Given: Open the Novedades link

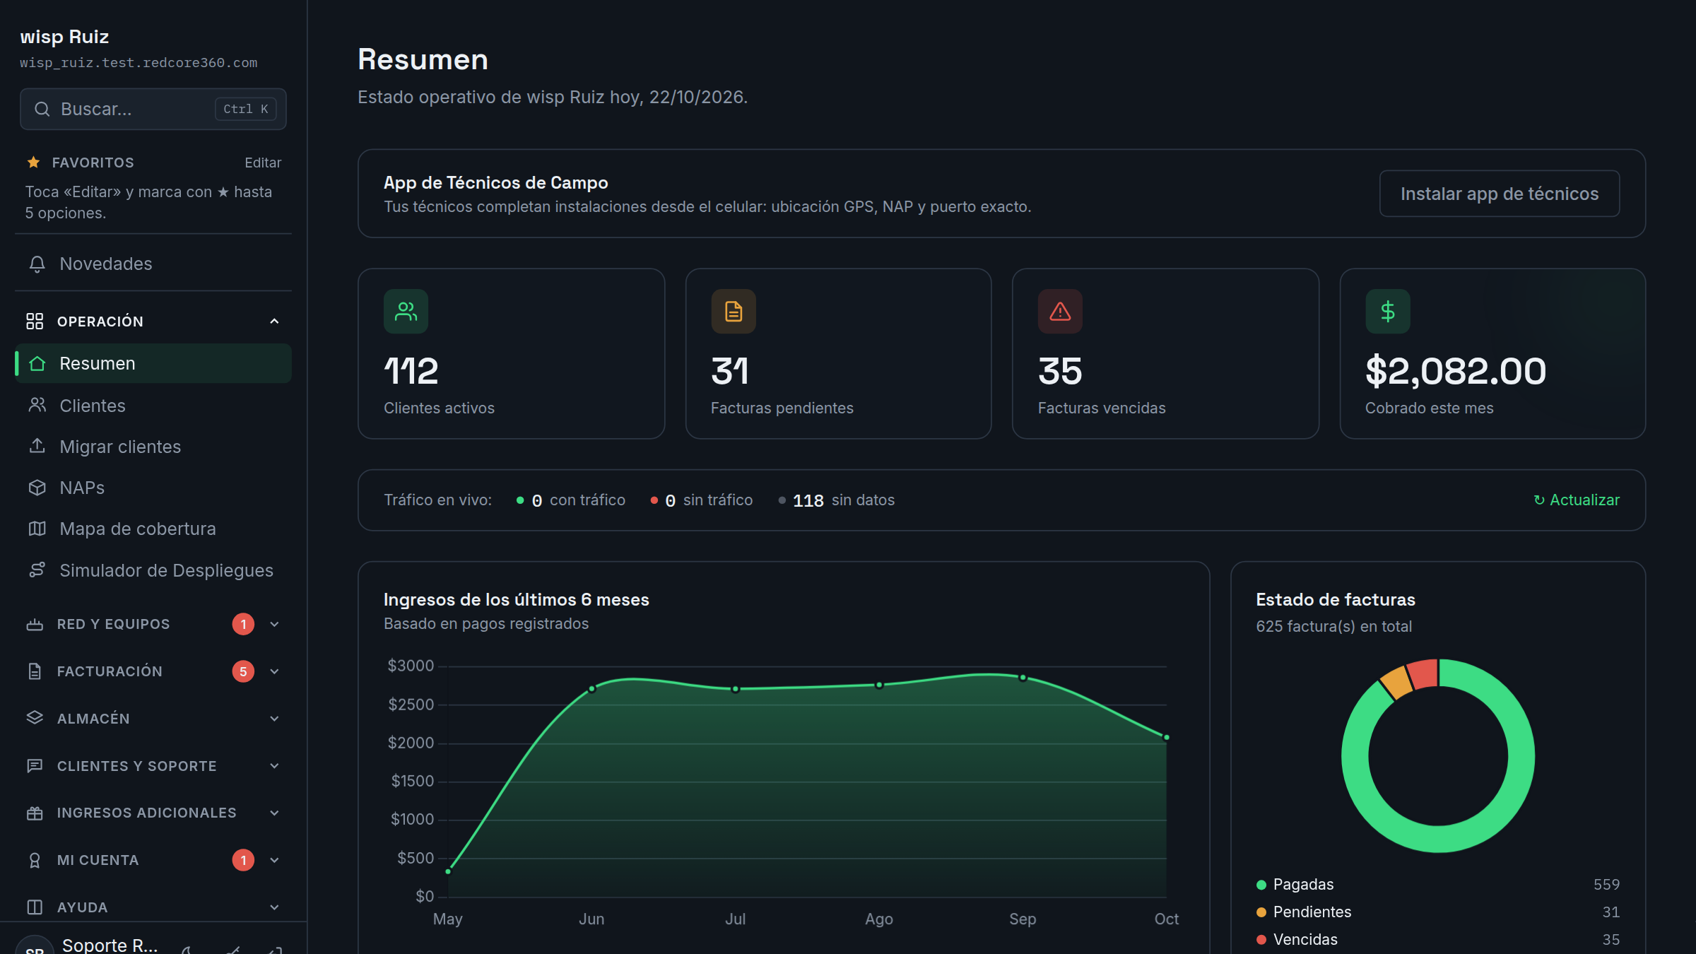Looking at the screenshot, I should tap(153, 264).
